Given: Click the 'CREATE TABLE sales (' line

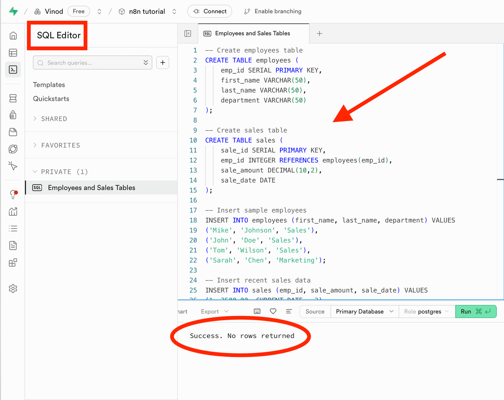Looking at the screenshot, I should pyautogui.click(x=244, y=140).
